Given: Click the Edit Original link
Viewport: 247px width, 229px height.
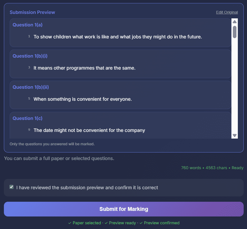Looking at the screenshot, I should (227, 12).
